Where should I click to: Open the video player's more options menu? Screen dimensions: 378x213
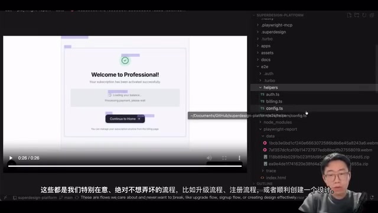click(x=239, y=158)
